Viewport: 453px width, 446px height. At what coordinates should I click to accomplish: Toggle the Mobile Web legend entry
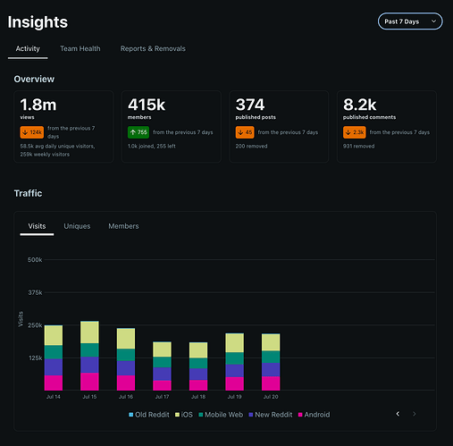click(221, 415)
